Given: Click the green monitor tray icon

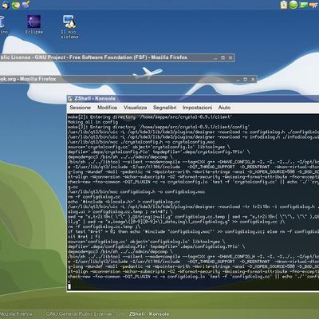Looking at the screenshot, I should 304,5.
